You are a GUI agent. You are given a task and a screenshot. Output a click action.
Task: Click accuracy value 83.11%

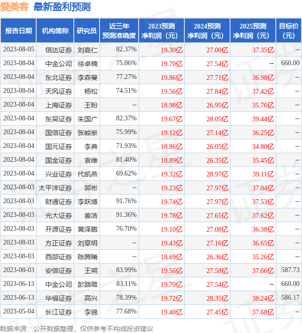pyautogui.click(x=126, y=284)
